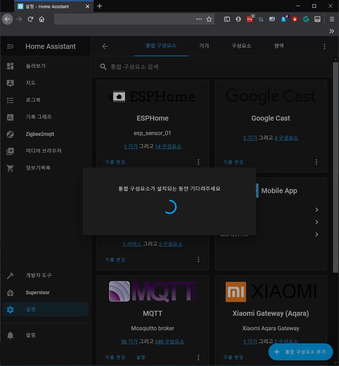
Task: Open ESPHome card options menu
Action: click(x=198, y=162)
